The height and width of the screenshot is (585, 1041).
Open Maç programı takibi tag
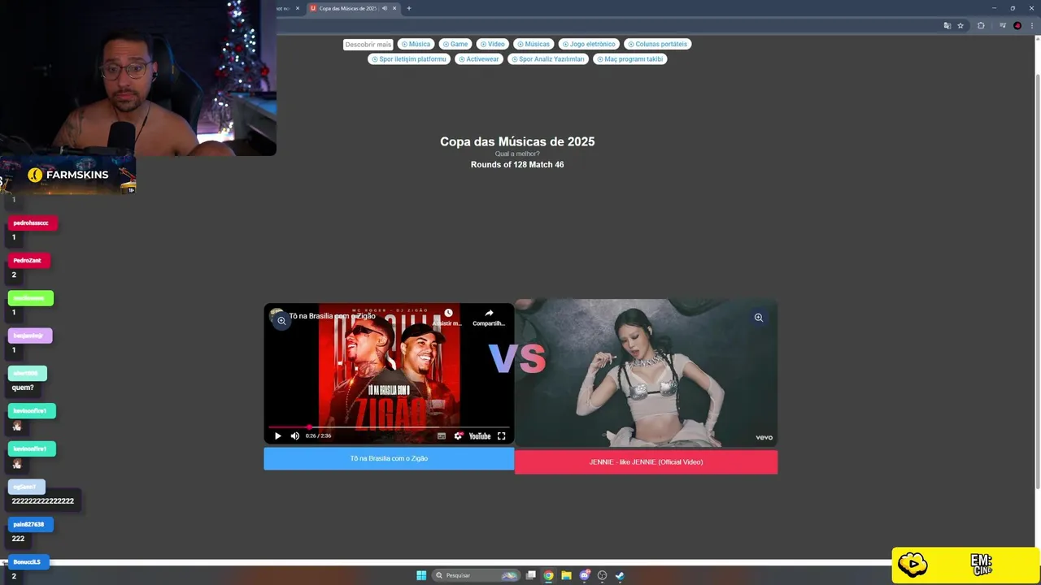(x=629, y=59)
